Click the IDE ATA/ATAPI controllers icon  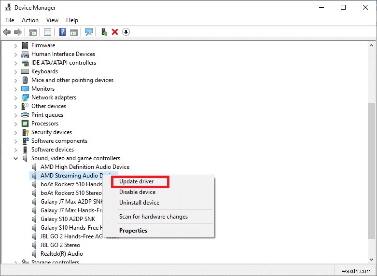[25, 63]
